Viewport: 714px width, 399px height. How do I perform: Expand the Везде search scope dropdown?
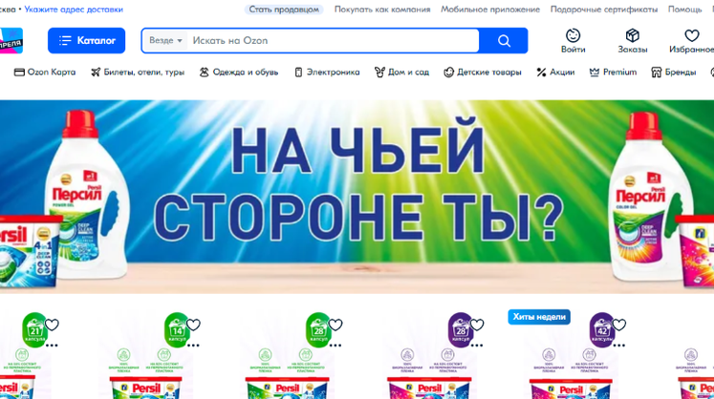point(165,40)
